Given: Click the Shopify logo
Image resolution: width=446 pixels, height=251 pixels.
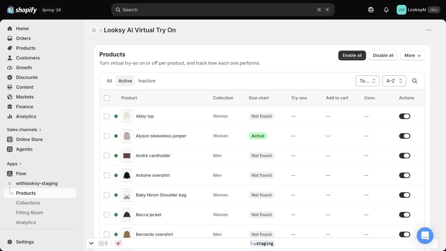Looking at the screenshot, I should 22,10.
